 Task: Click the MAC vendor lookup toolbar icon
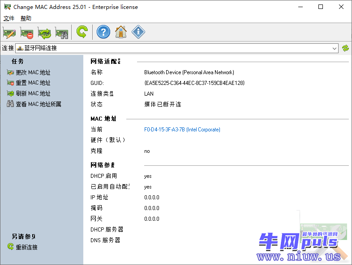click(x=62, y=33)
